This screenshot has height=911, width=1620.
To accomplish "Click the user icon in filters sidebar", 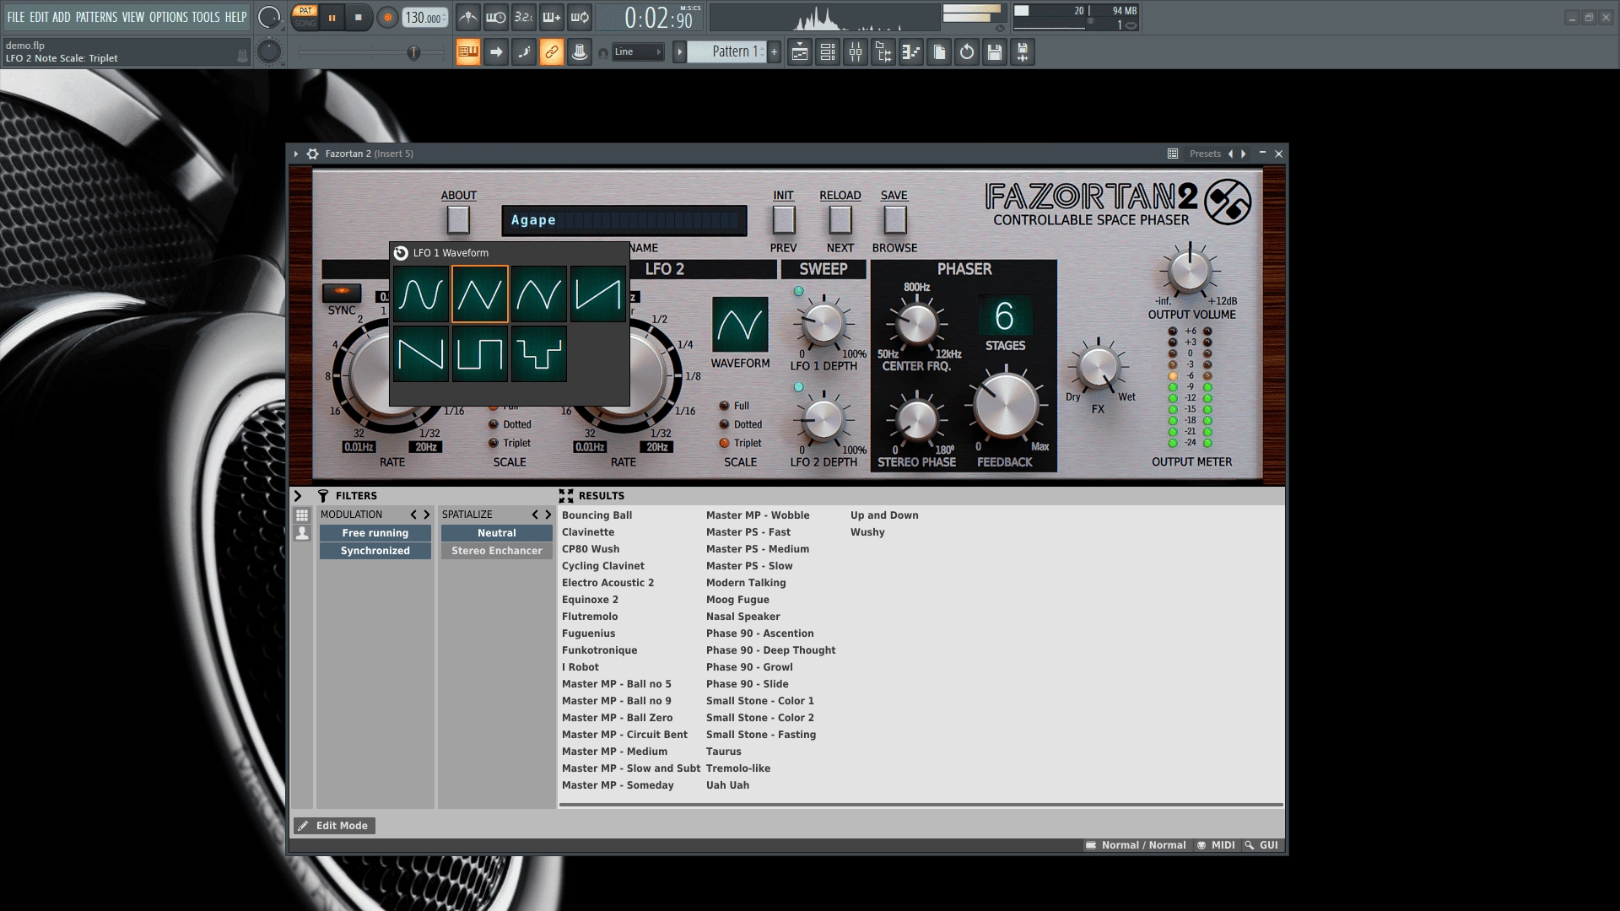I will pos(302,533).
